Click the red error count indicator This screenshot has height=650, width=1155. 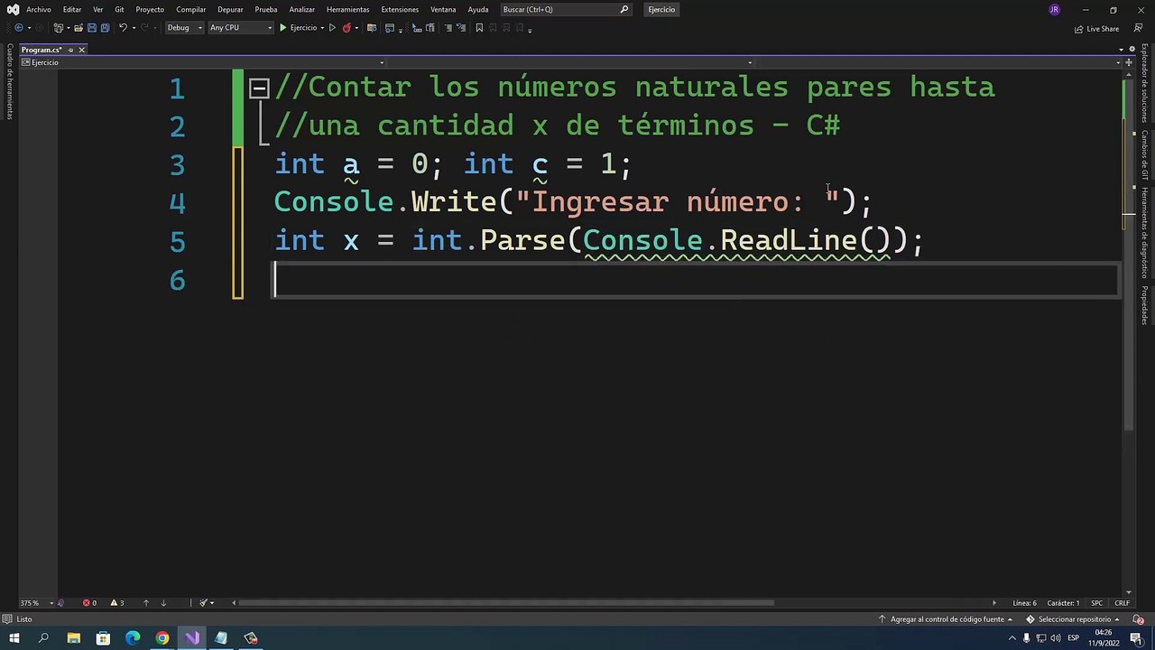click(x=89, y=603)
